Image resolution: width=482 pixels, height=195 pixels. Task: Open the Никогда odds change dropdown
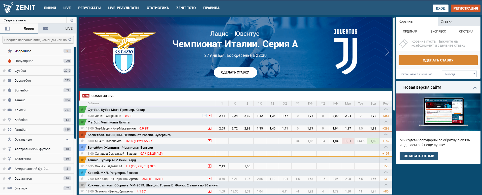coord(460,74)
